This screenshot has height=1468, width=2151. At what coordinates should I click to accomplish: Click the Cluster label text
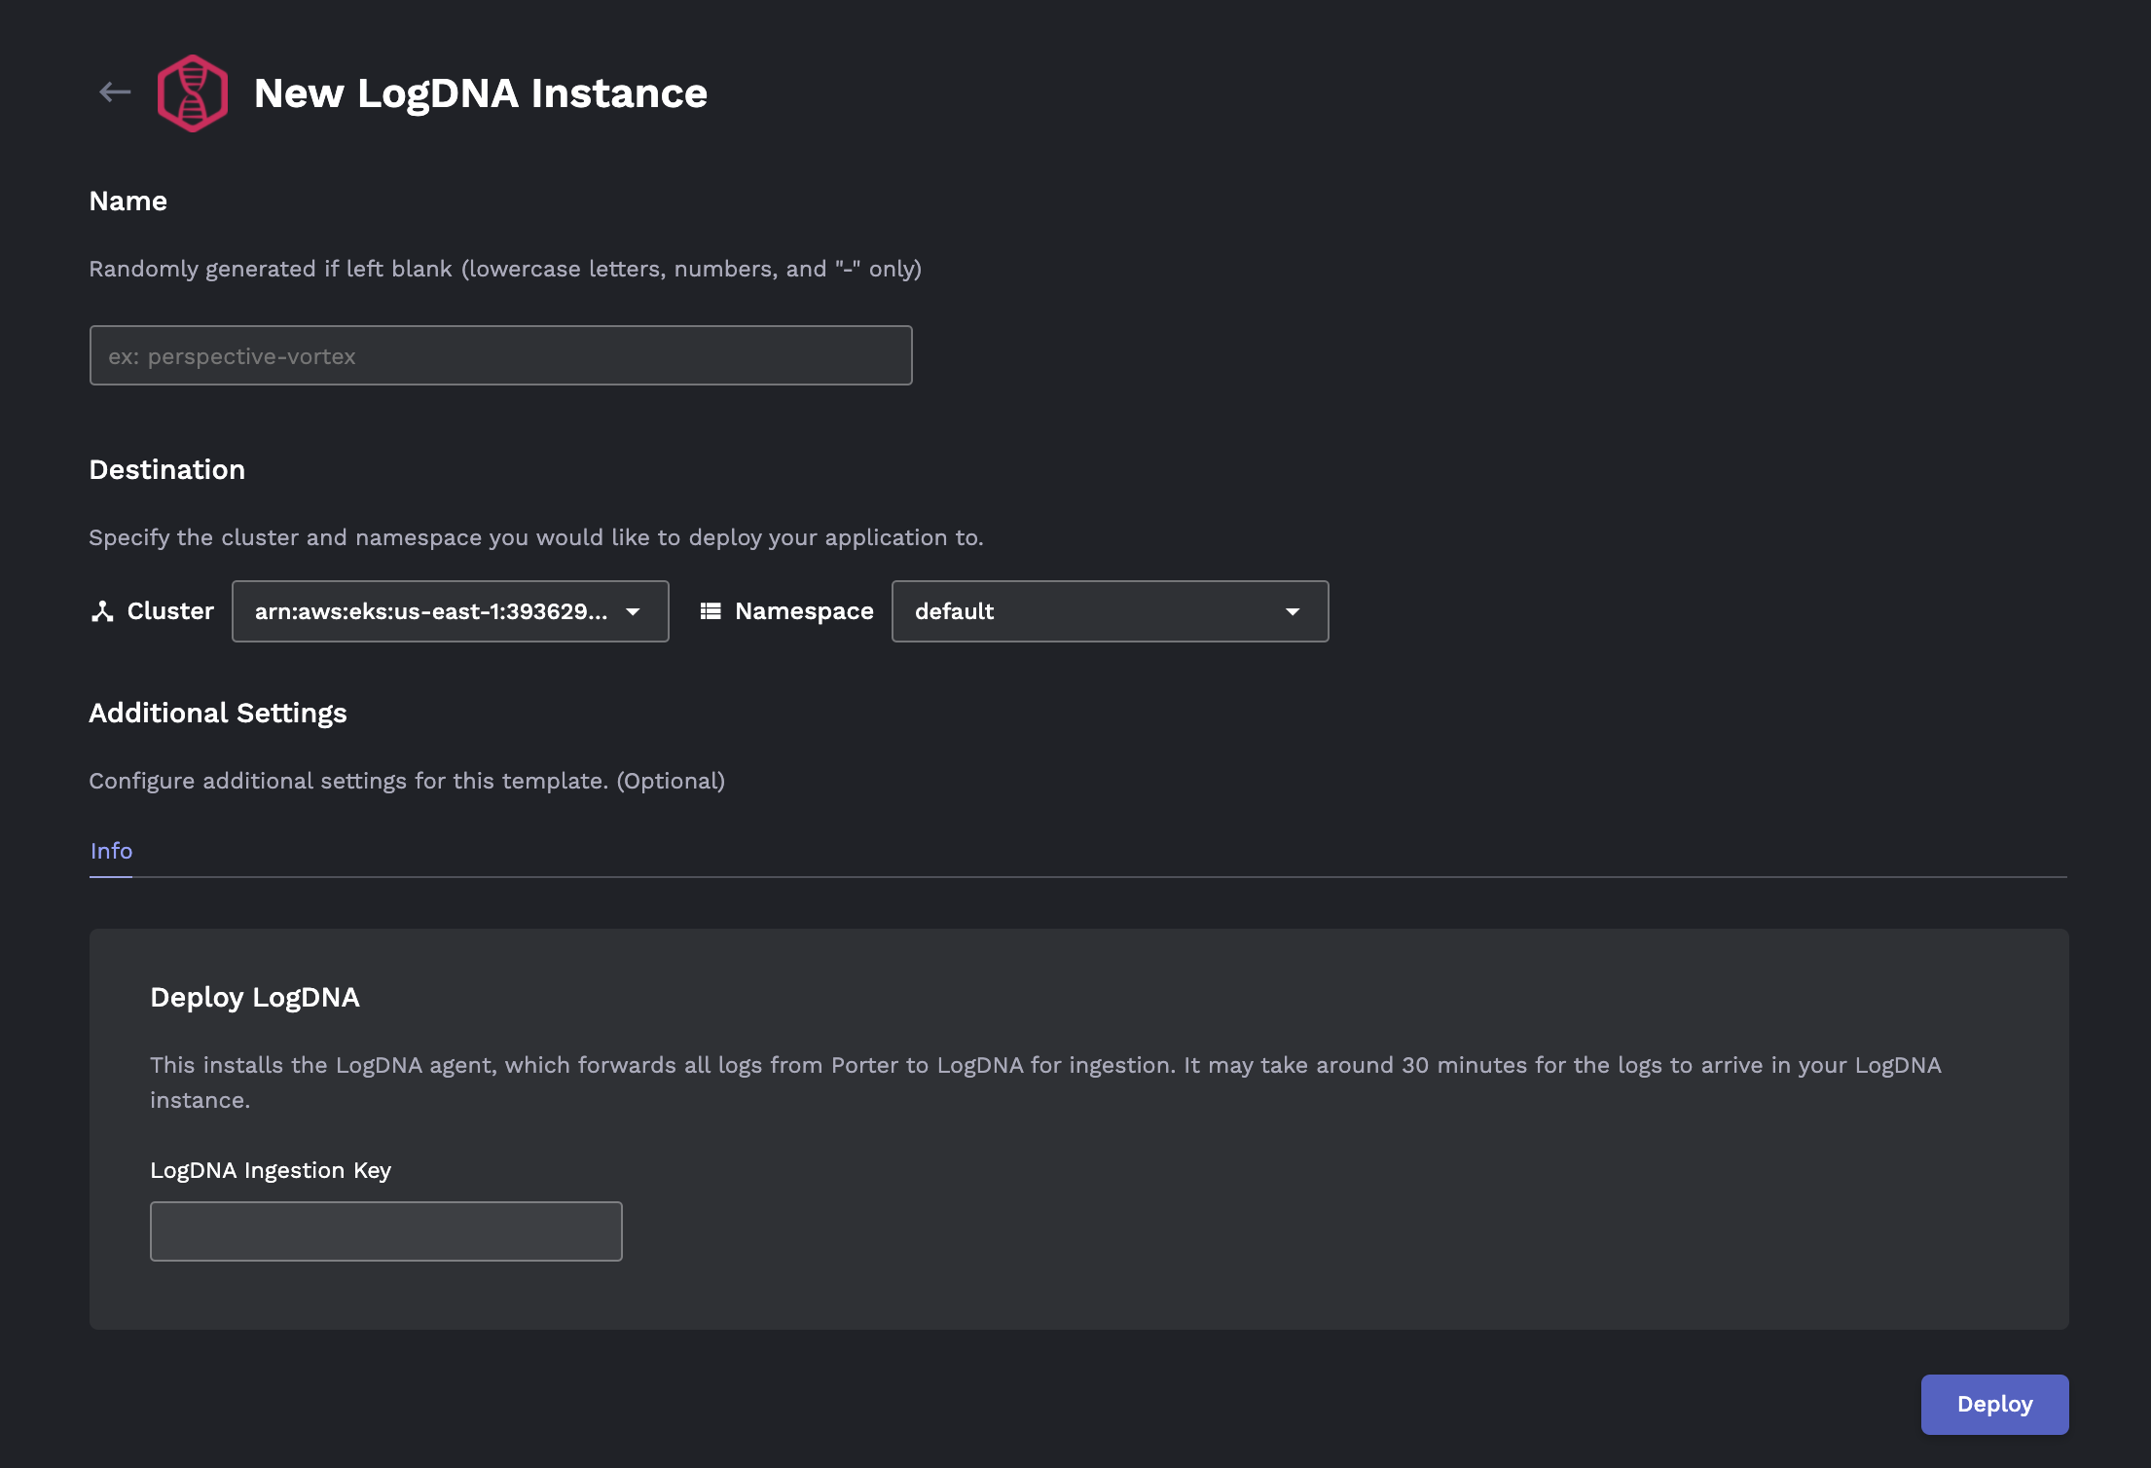[x=170, y=611]
